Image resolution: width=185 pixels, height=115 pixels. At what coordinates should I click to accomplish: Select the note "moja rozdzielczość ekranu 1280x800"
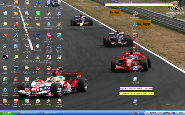(x=136, y=89)
